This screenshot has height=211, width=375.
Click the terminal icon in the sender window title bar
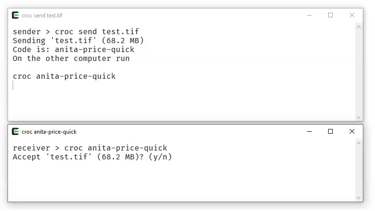(15, 15)
